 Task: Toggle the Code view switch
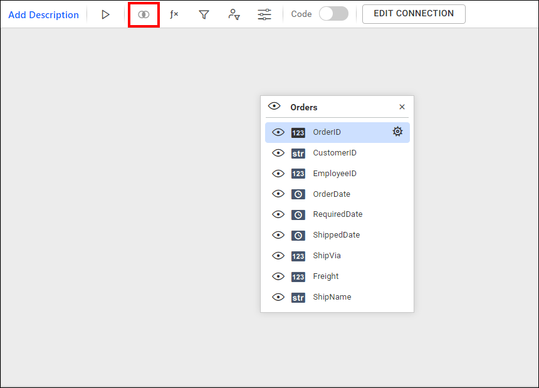333,14
